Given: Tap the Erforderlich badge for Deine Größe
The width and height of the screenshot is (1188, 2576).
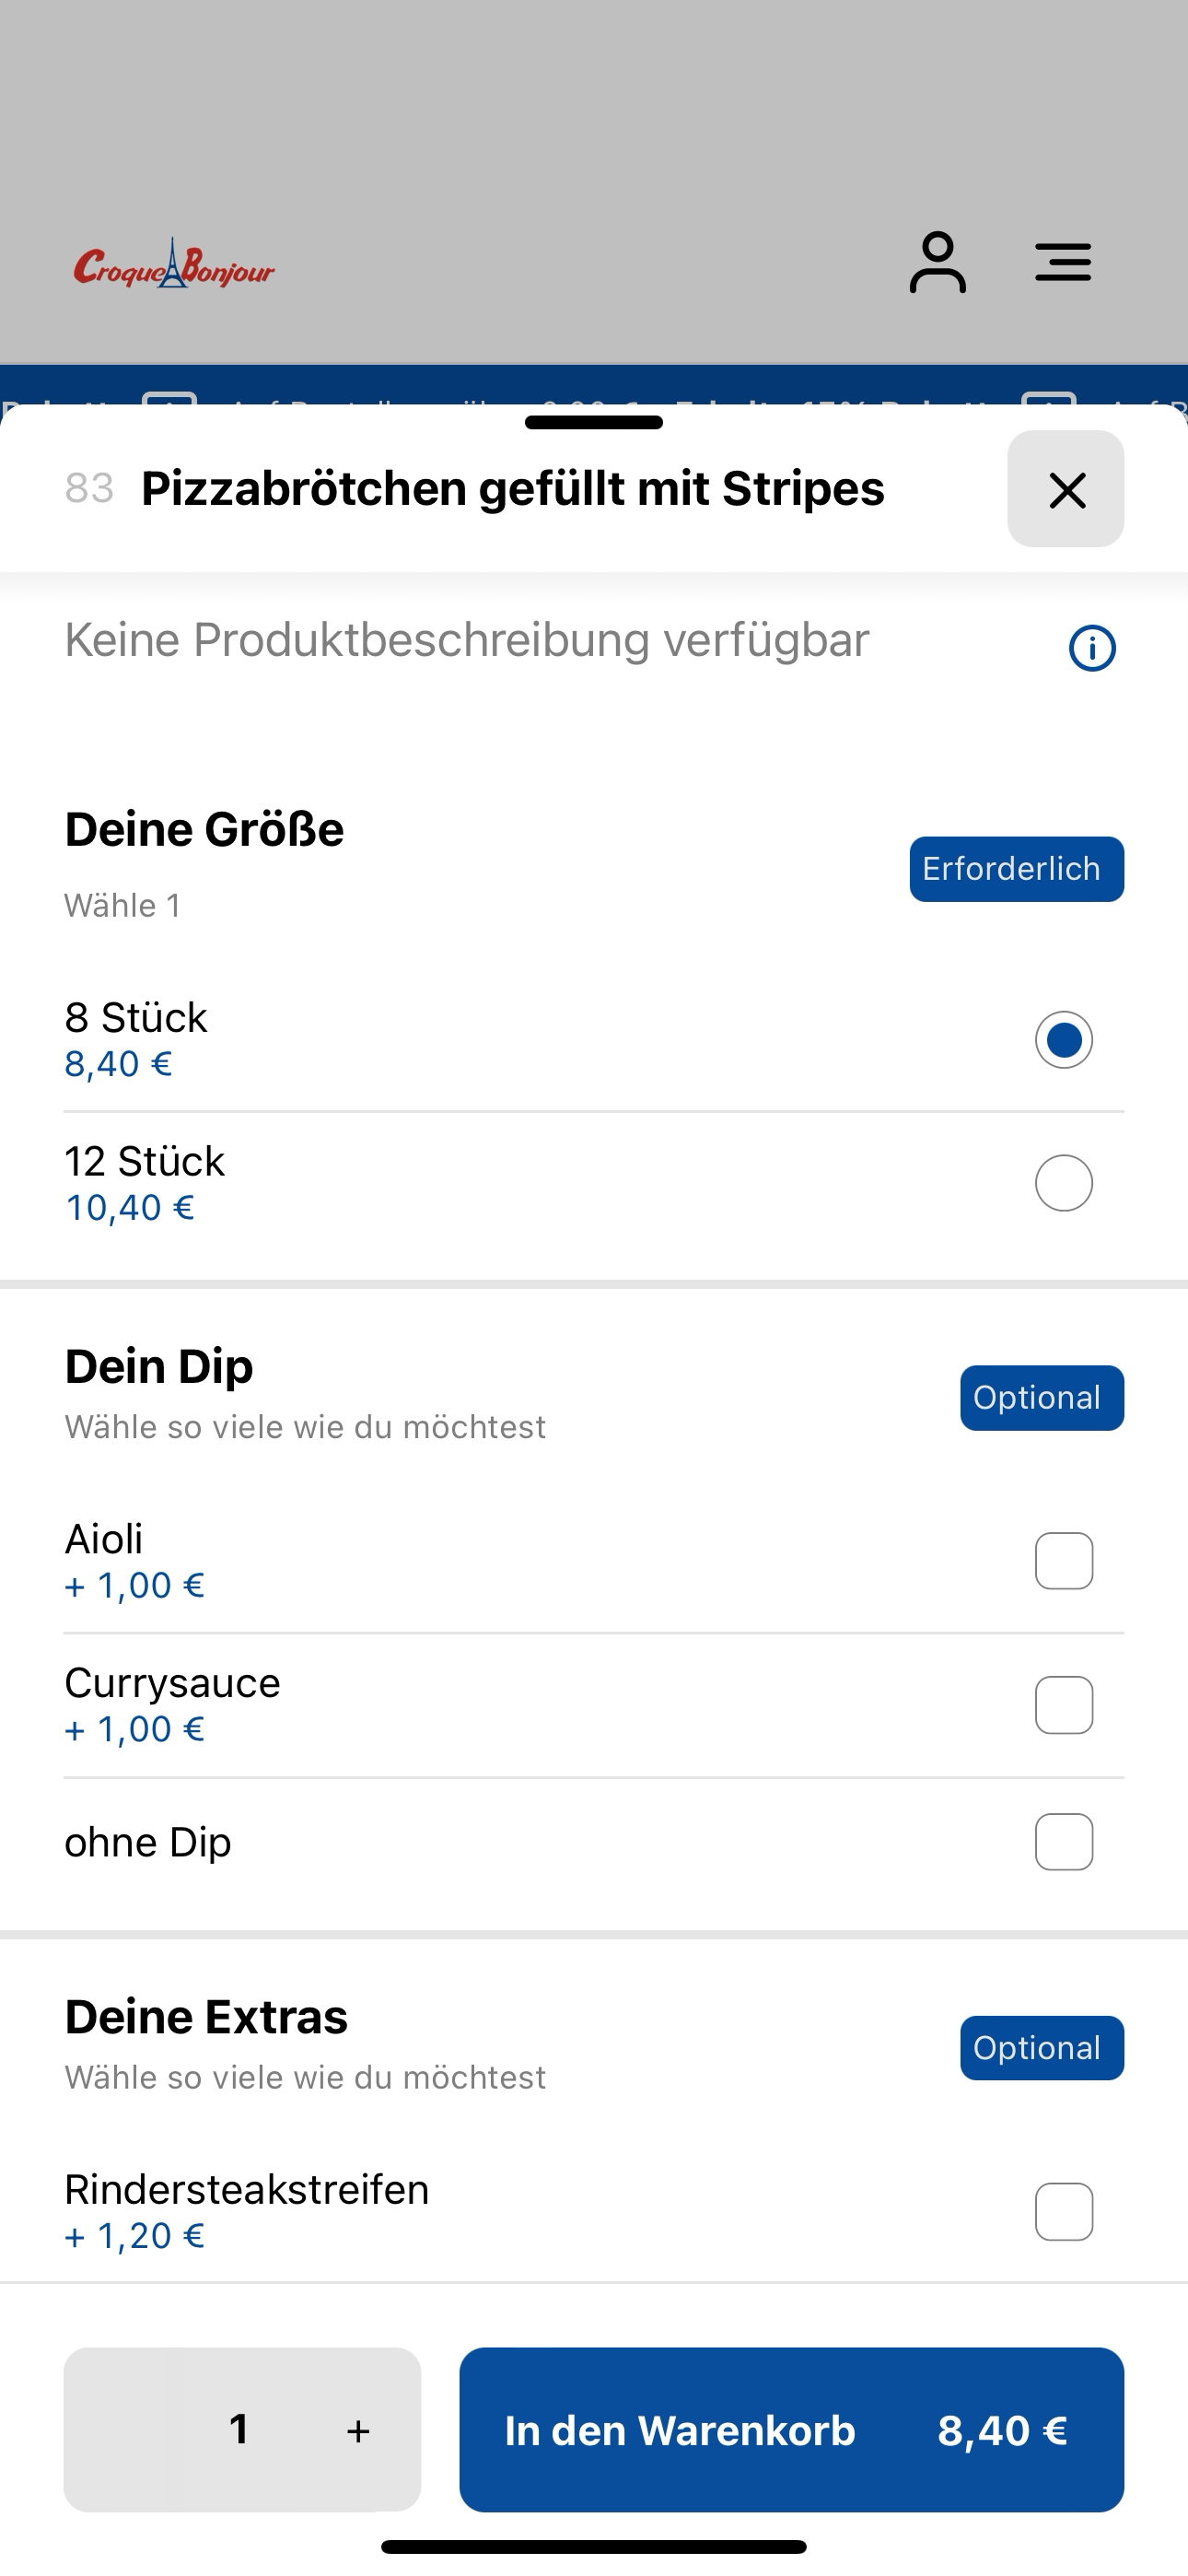Looking at the screenshot, I should coord(1017,869).
